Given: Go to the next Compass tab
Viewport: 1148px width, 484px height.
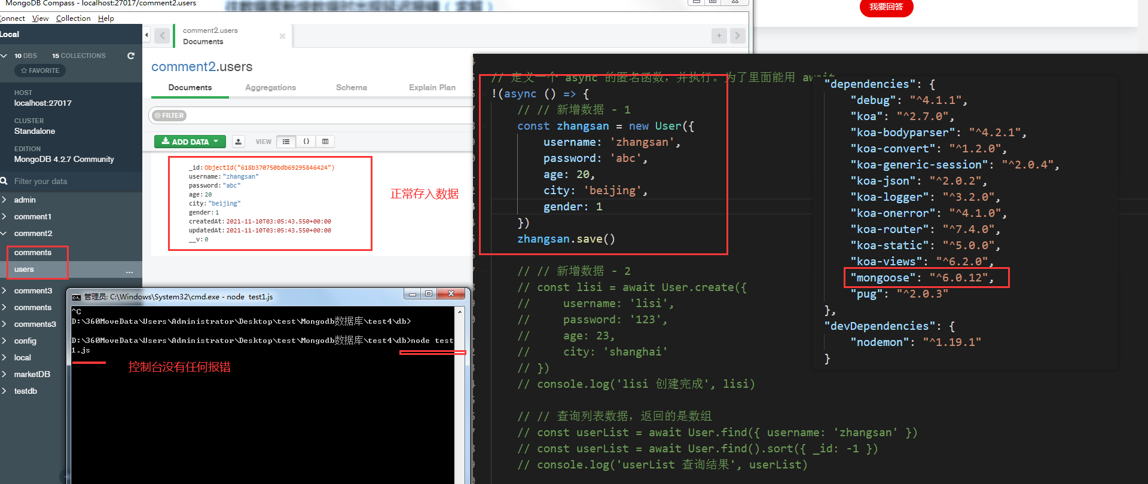Looking at the screenshot, I should click(x=738, y=36).
